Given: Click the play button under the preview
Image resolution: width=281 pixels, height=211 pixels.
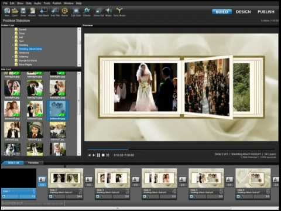Looking at the screenshot, I should click(94, 155).
